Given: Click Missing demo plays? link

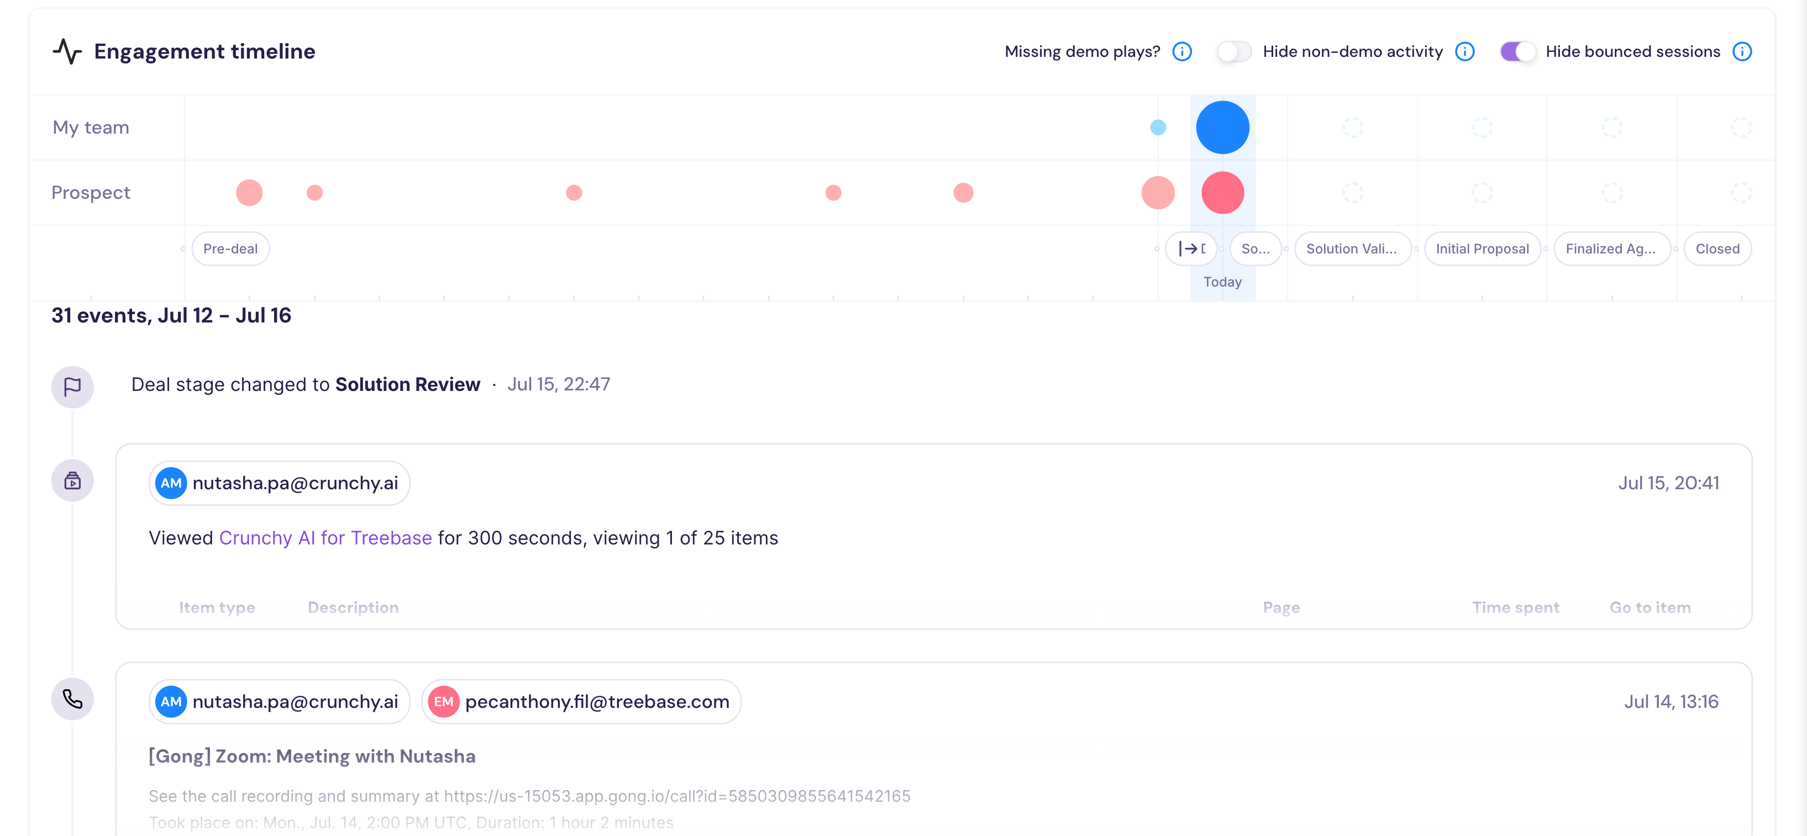Looking at the screenshot, I should 1083,51.
